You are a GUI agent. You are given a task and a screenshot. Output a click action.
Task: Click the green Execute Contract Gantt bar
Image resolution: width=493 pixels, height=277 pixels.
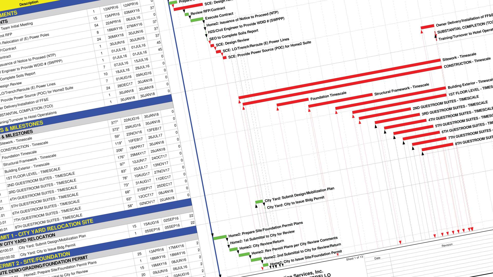(x=197, y=19)
